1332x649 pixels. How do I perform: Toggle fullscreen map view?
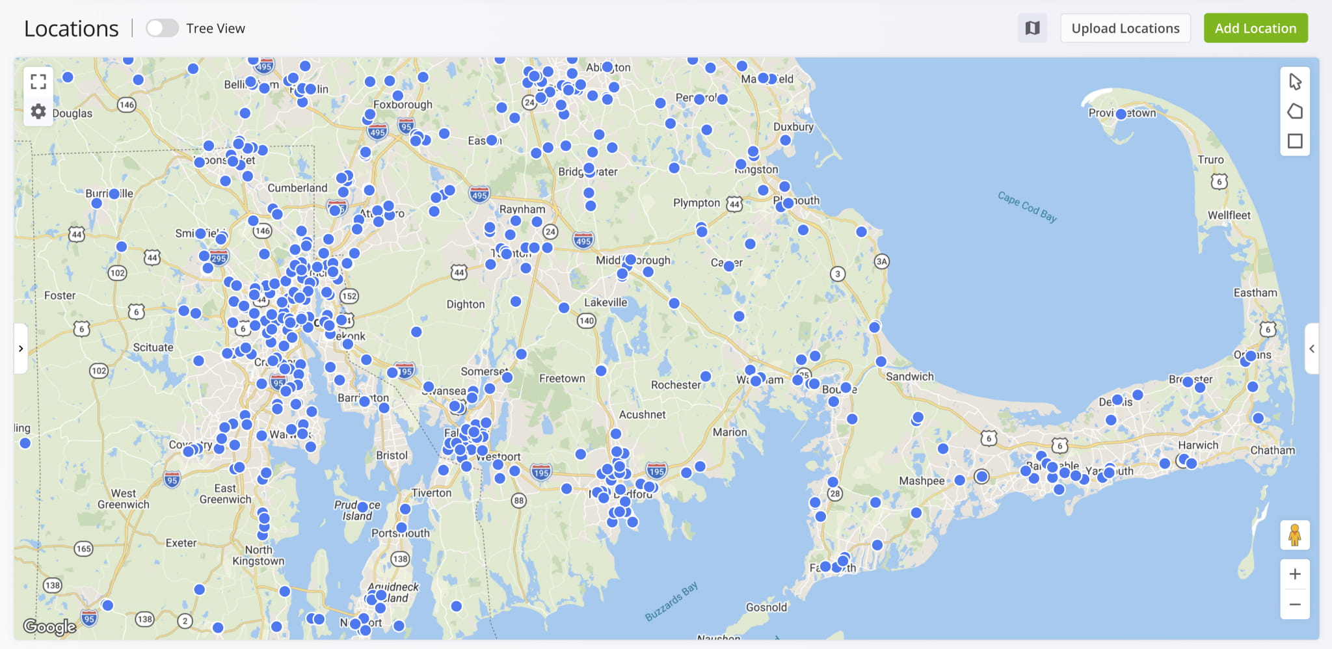[38, 81]
